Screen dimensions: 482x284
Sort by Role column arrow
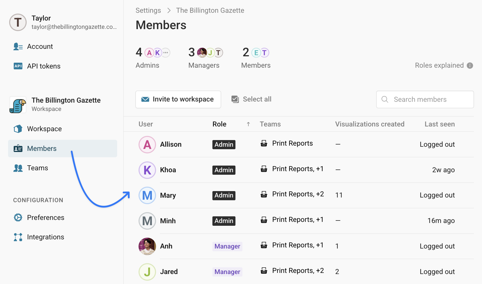248,124
